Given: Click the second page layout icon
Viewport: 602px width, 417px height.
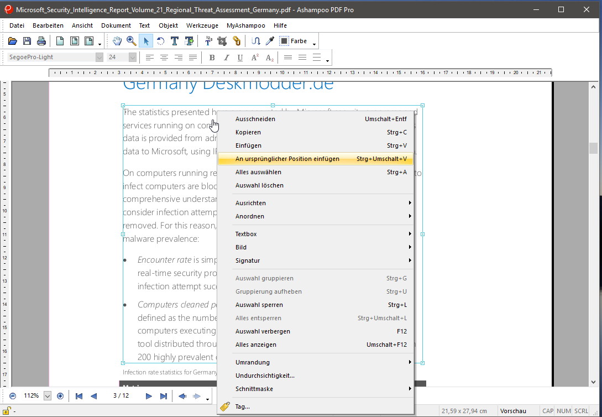Looking at the screenshot, I should (74, 41).
